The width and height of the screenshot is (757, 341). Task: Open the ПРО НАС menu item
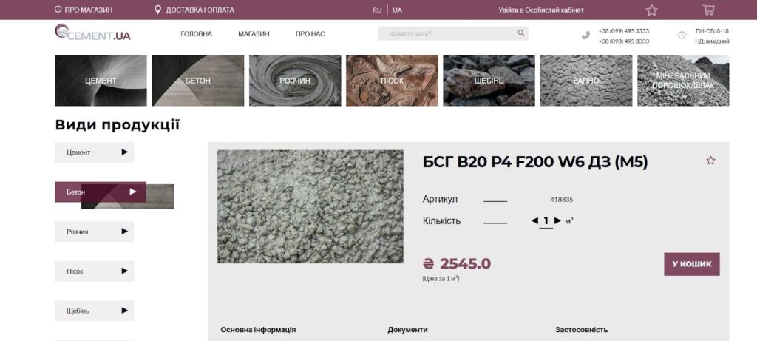[x=310, y=34]
